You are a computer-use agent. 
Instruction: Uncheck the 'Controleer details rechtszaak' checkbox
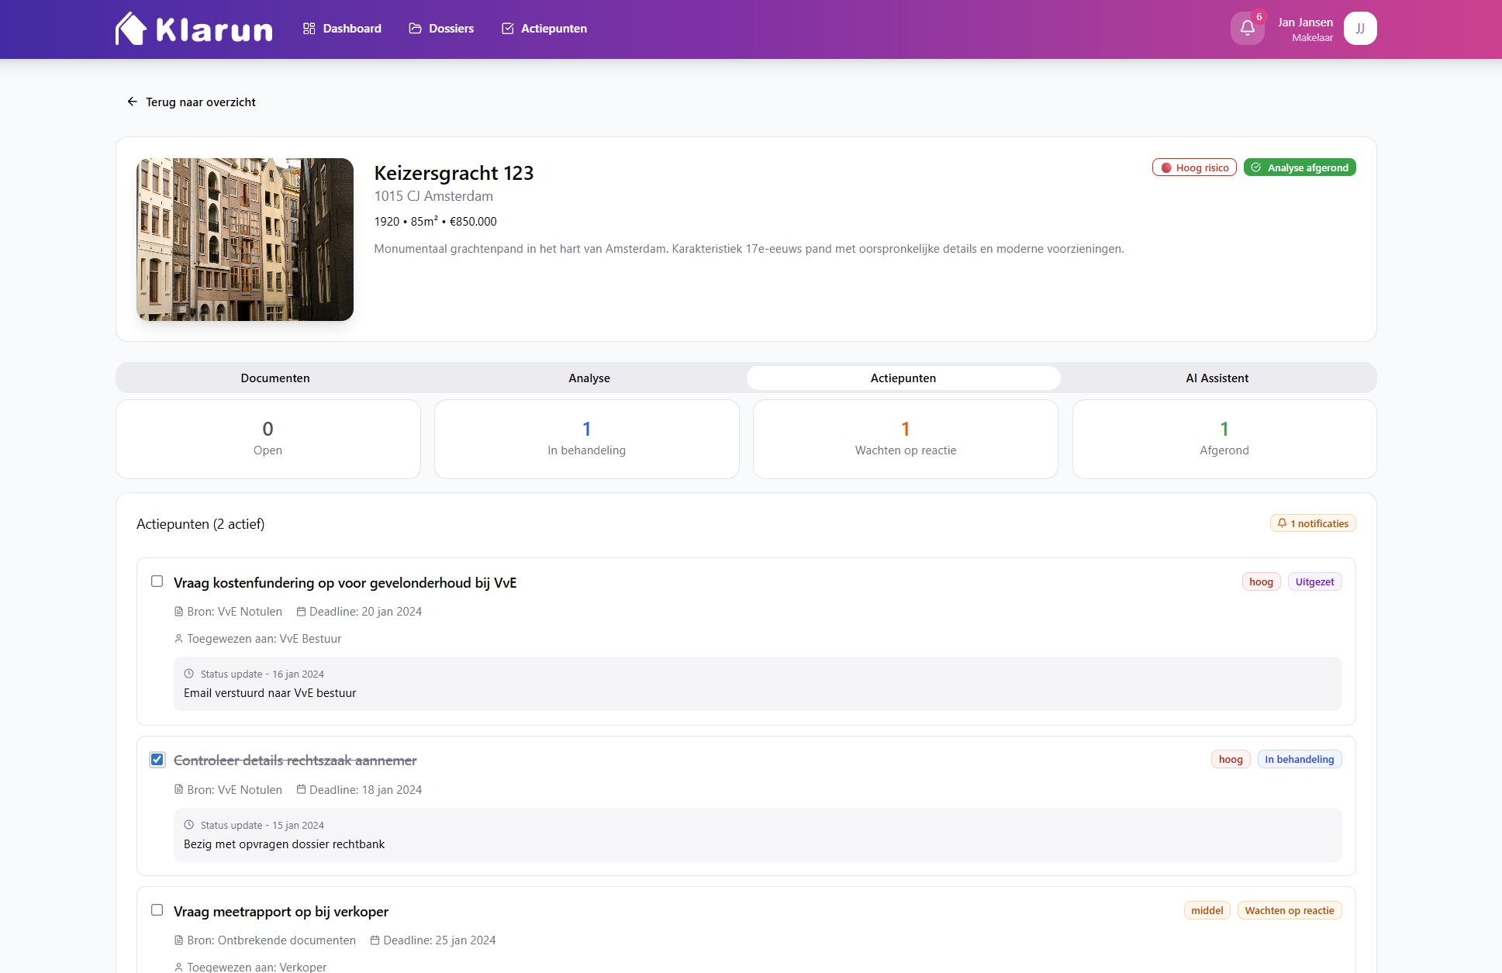click(157, 759)
